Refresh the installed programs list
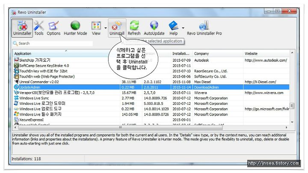 pos(134,28)
